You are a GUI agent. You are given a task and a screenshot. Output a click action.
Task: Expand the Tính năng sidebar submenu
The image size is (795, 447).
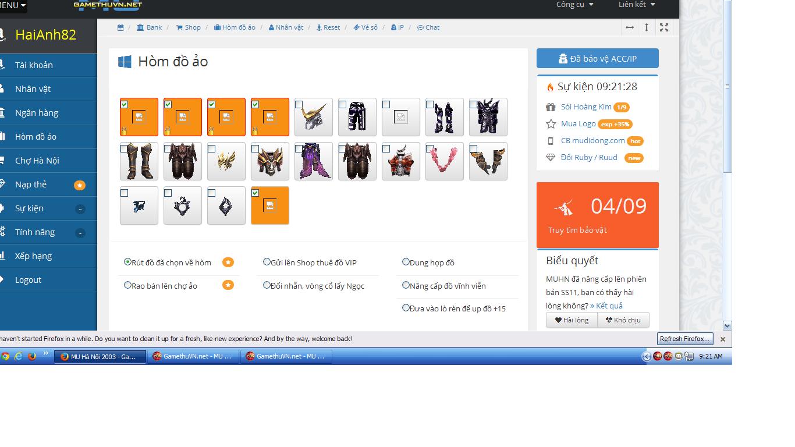80,233
